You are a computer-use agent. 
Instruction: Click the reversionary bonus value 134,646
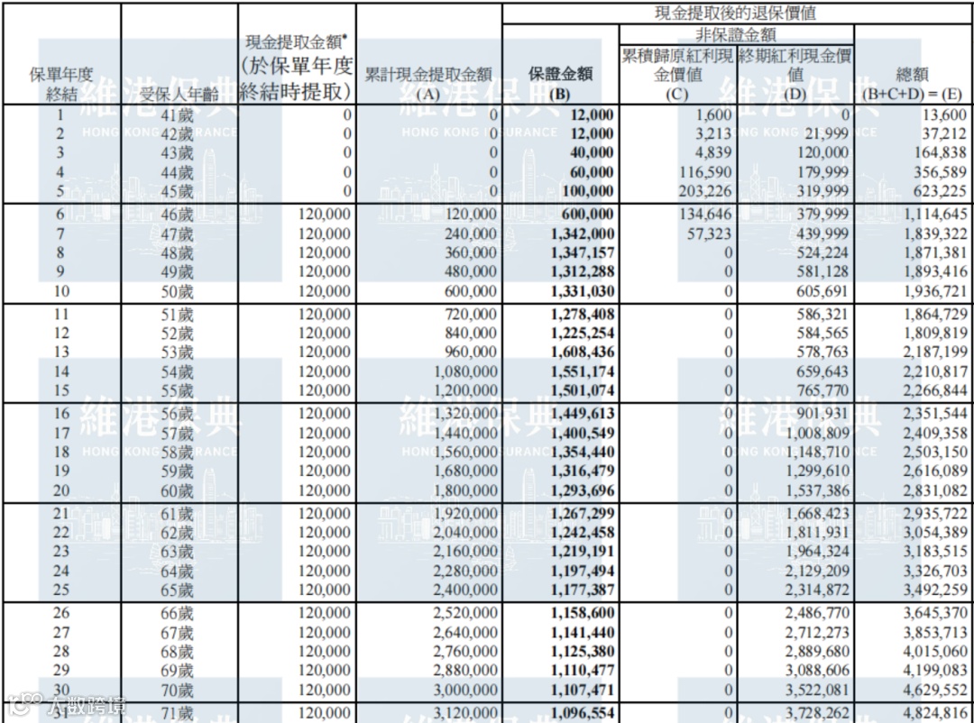(x=705, y=215)
